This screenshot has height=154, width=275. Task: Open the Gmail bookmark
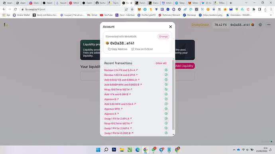tap(92, 15)
